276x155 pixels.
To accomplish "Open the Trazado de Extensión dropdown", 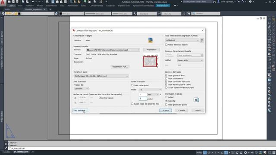I will (81, 89).
